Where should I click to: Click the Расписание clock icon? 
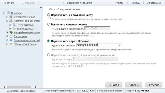11,36
